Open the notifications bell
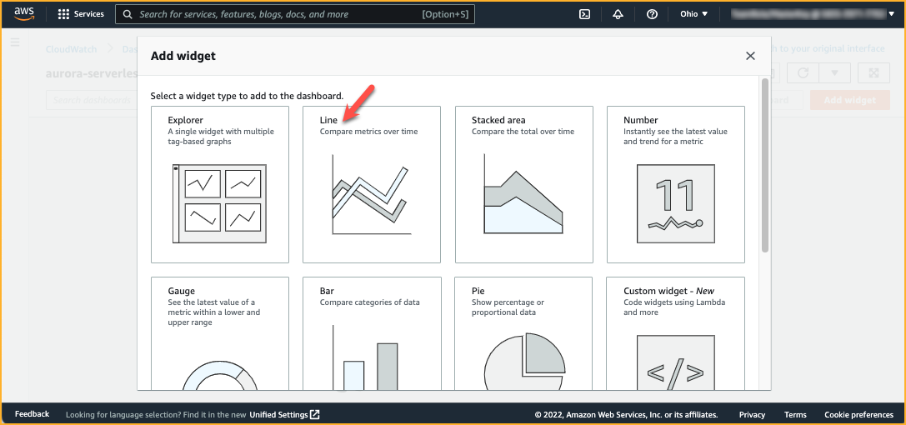The width and height of the screenshot is (906, 425). pyautogui.click(x=618, y=14)
